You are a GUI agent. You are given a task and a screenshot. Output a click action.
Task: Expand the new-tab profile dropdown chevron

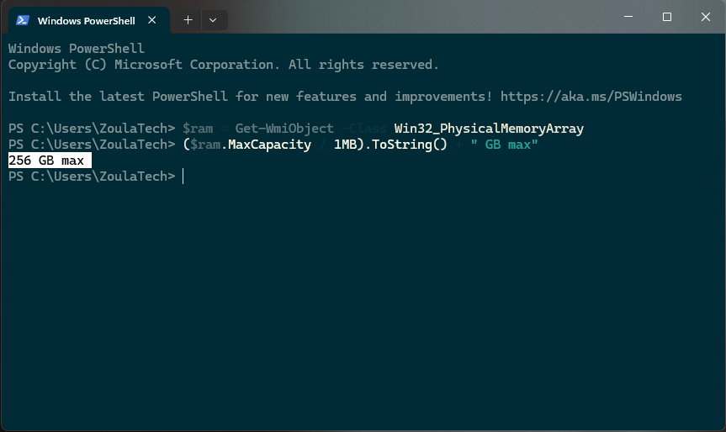[213, 20]
